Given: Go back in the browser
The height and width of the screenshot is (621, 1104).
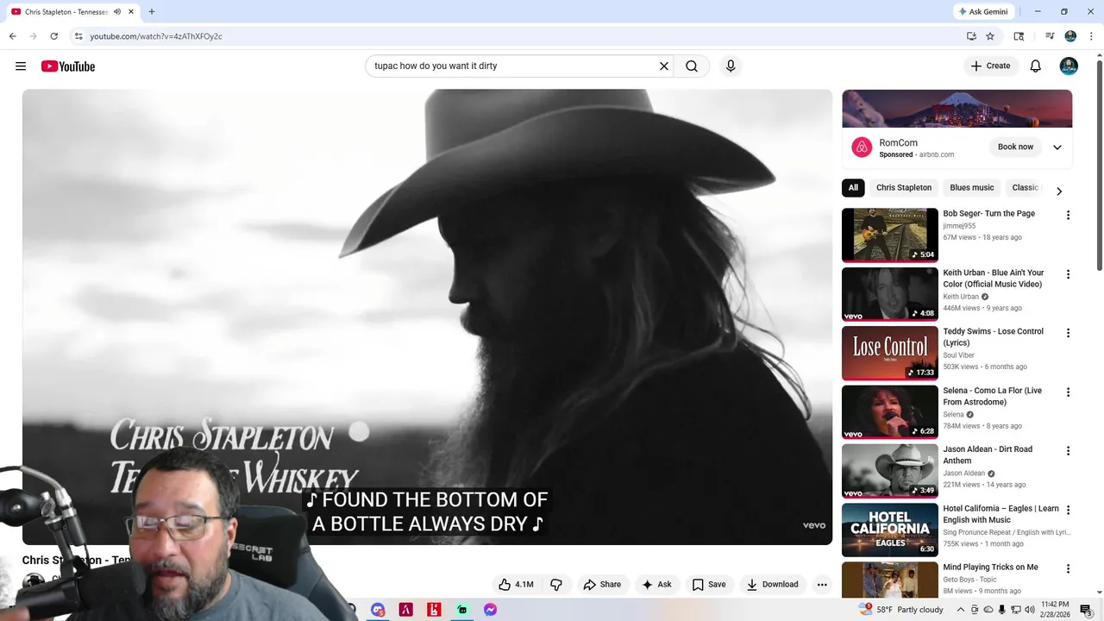Looking at the screenshot, I should [13, 36].
